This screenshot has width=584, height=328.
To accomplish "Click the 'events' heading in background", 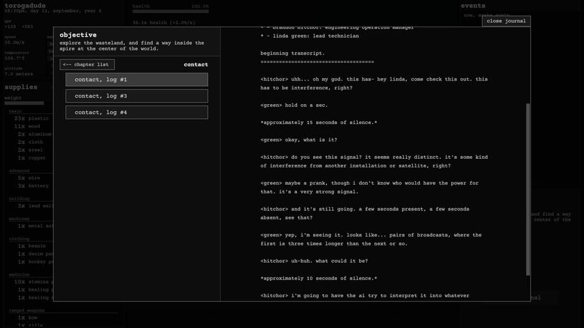I will tap(473, 6).
